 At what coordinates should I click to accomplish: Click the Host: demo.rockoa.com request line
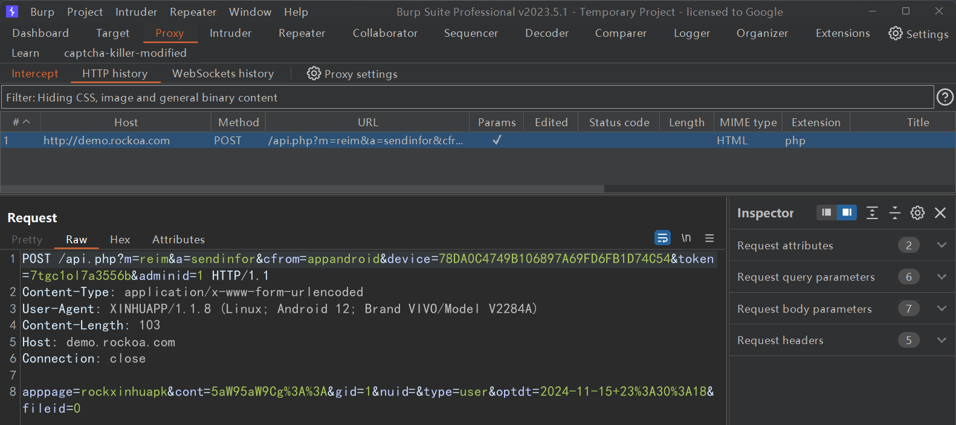tap(99, 342)
